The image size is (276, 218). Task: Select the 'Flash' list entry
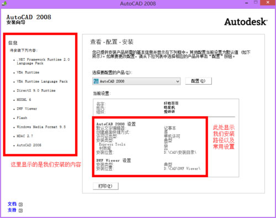[x=22, y=118]
